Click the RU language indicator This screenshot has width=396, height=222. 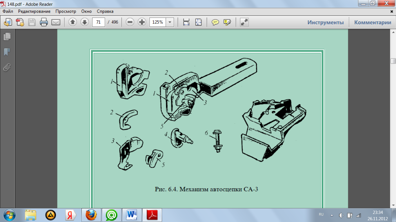click(x=321, y=214)
